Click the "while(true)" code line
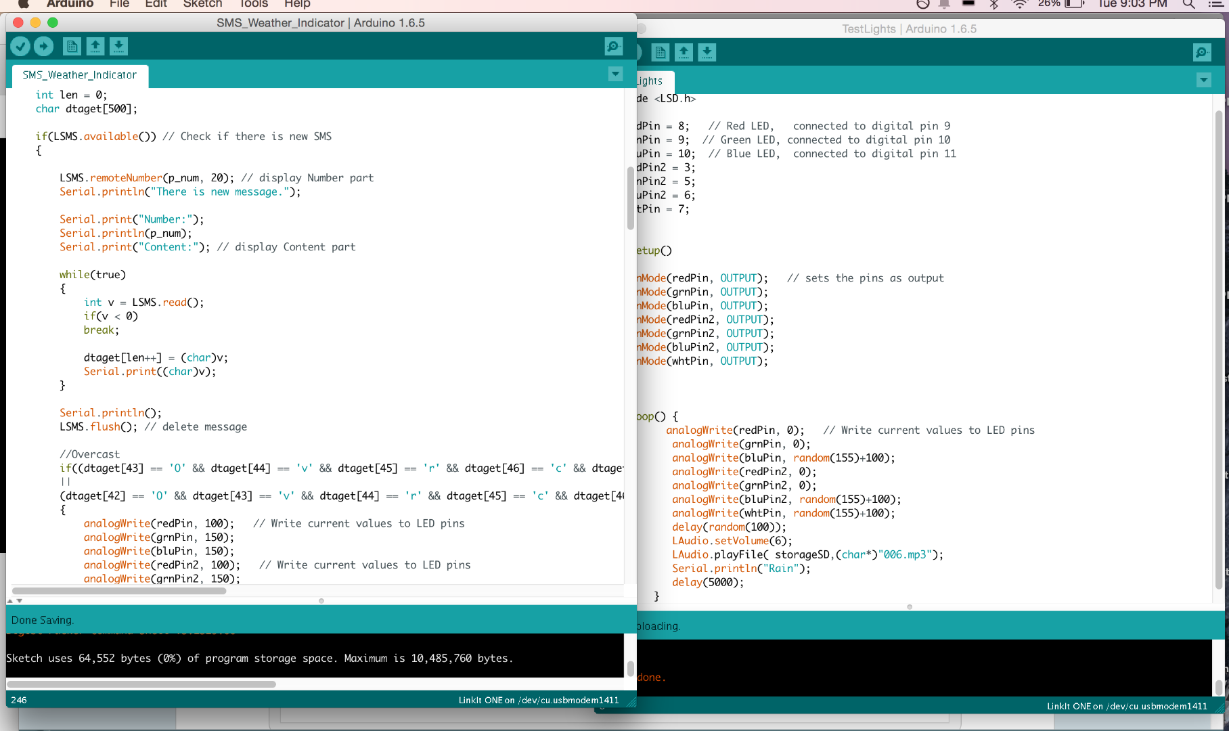 [x=93, y=275]
